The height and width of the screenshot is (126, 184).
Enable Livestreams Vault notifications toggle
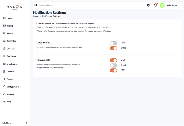click(113, 43)
